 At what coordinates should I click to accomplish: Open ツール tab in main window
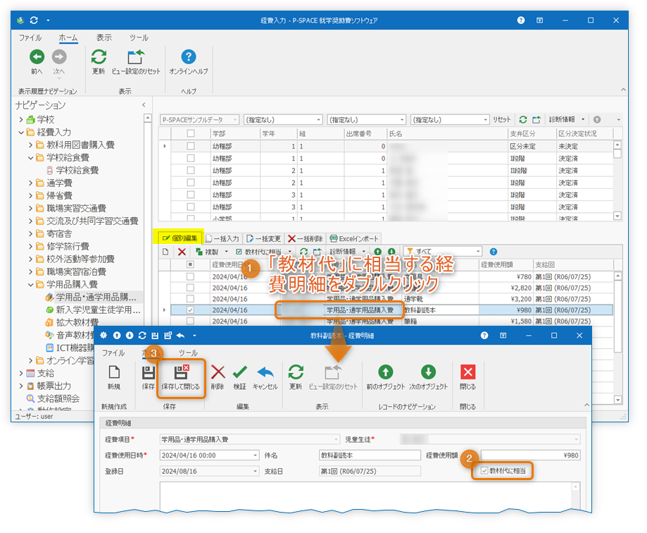point(139,37)
